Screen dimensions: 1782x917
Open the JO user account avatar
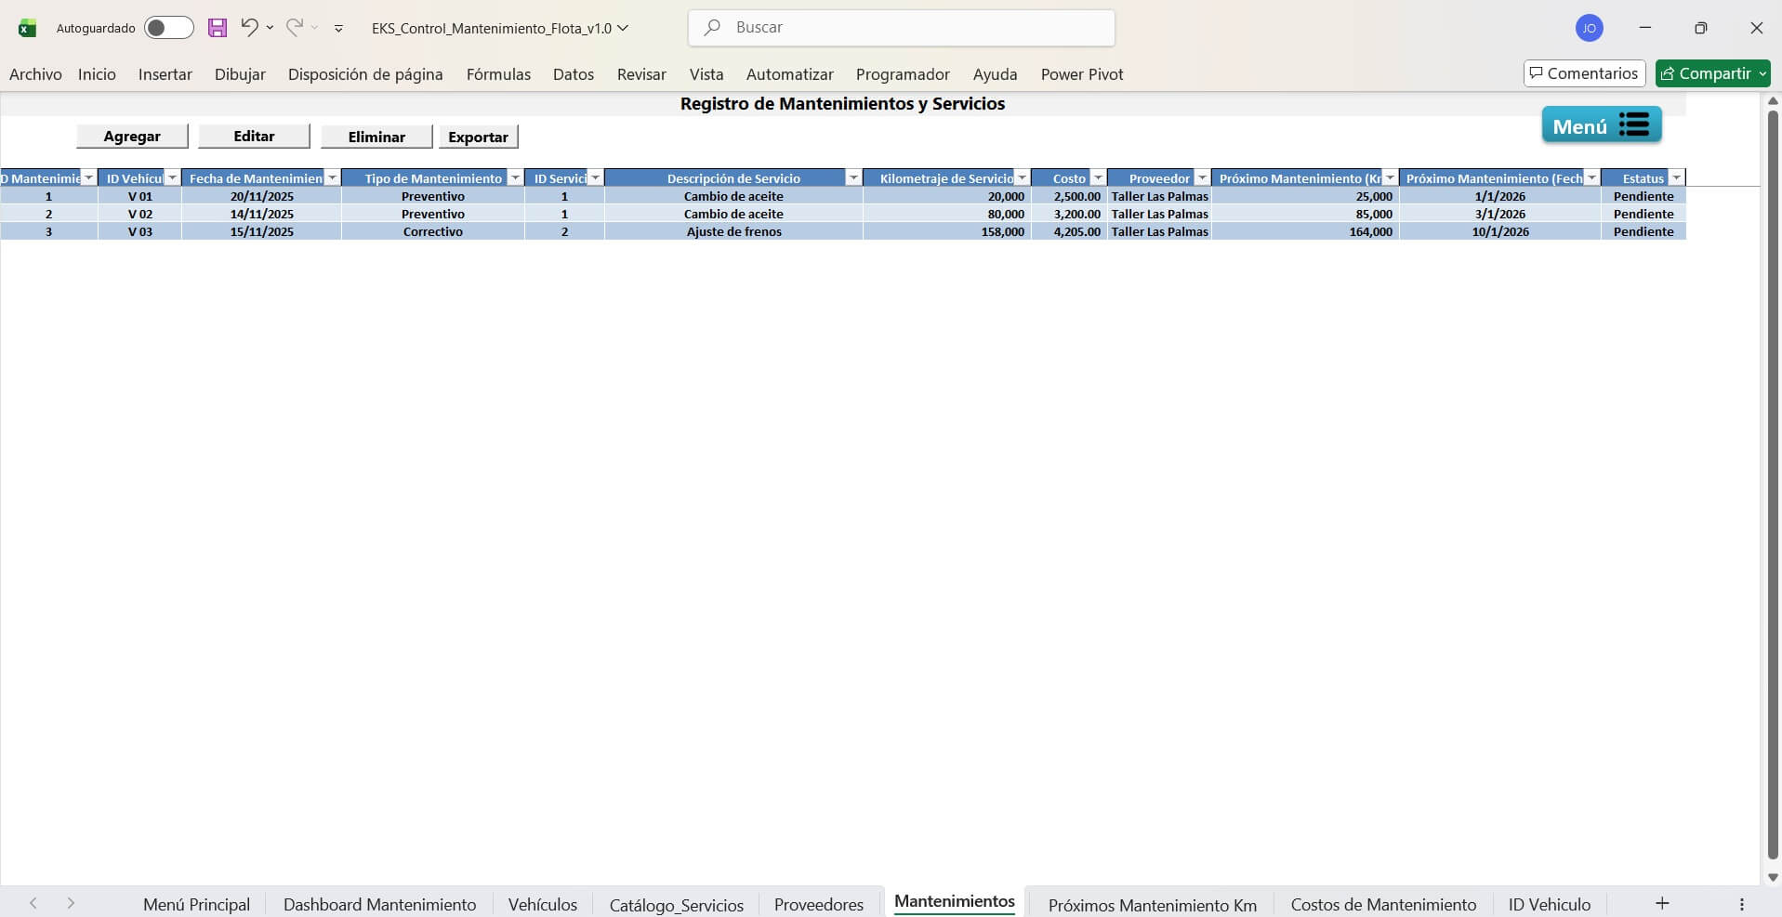pos(1590,28)
